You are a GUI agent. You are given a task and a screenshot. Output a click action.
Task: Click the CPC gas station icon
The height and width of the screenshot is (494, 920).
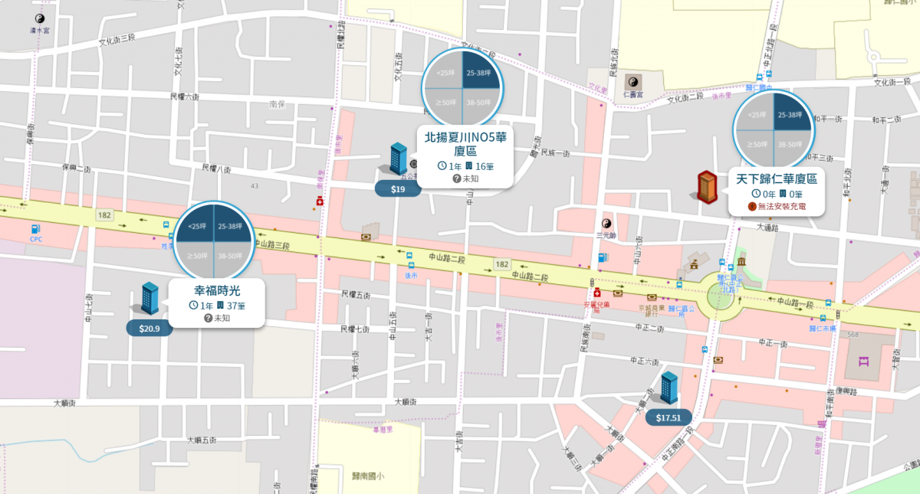[x=35, y=229]
